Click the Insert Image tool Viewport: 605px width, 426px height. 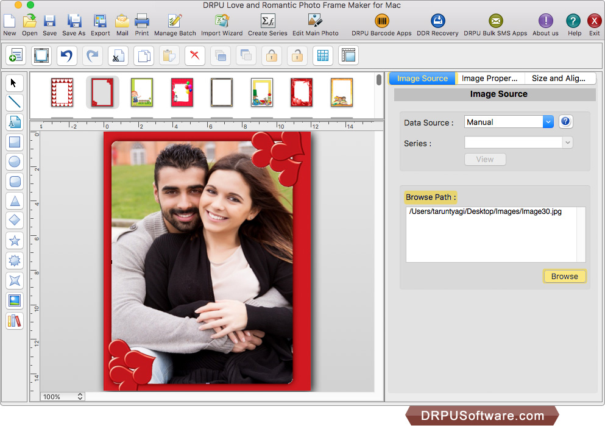[15, 300]
